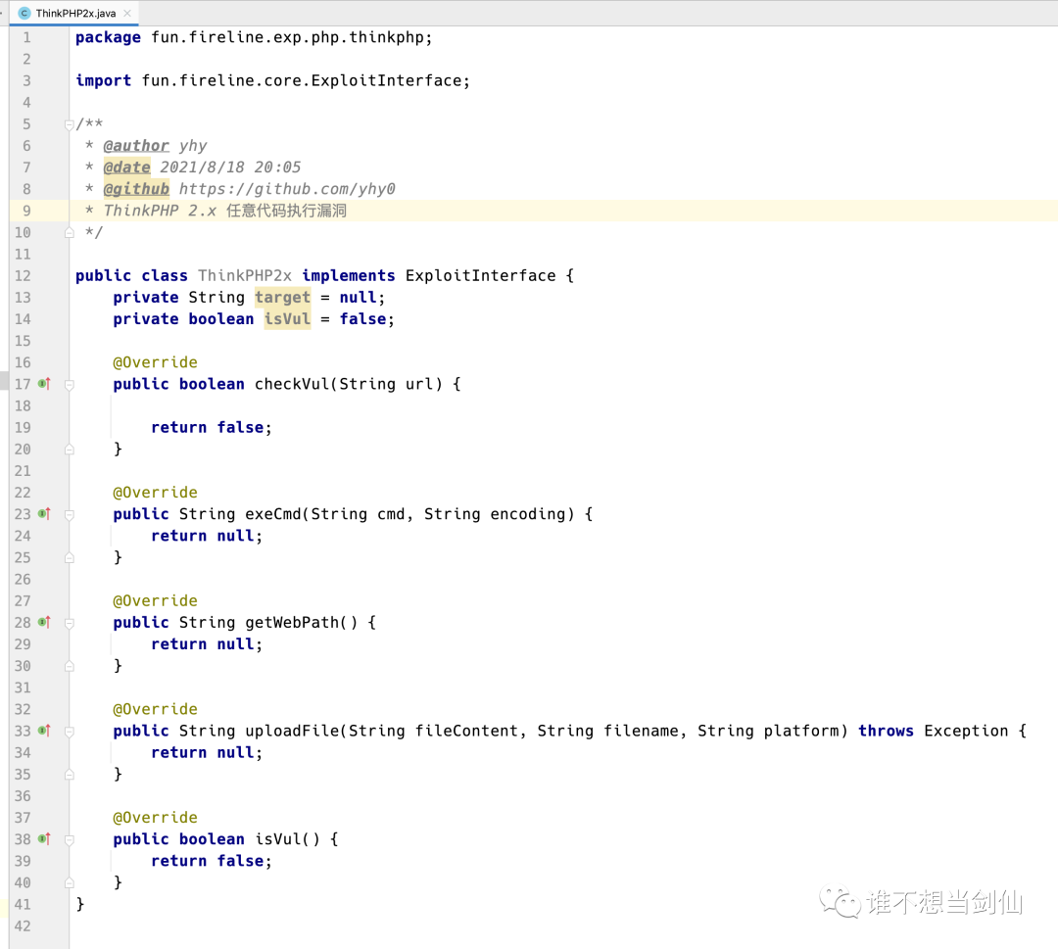Viewport: 1058px width, 949px height.
Task: Close the ThinkPHP2x.java tab
Action: (126, 13)
